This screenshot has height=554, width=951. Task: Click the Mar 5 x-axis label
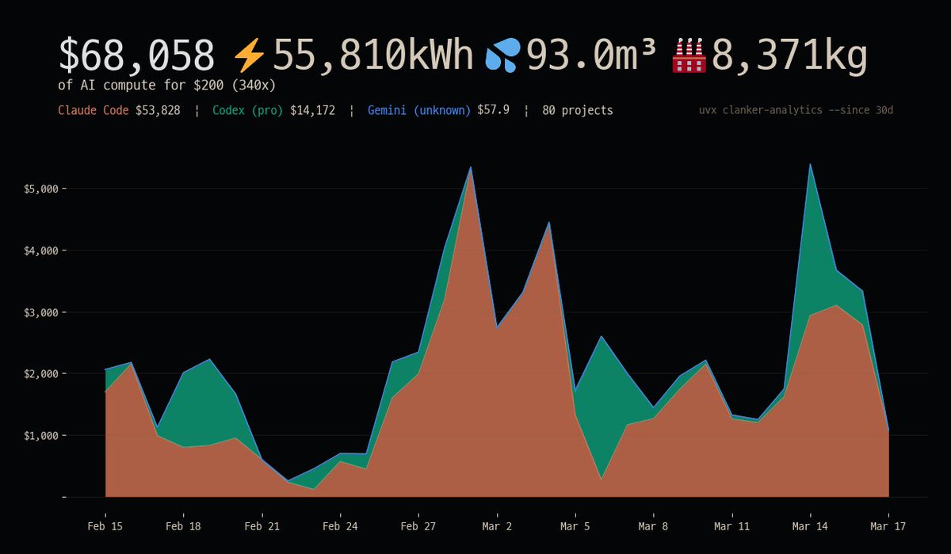pos(575,525)
